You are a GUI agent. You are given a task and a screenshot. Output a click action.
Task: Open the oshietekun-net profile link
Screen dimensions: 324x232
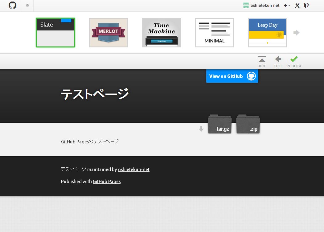coord(265,5)
